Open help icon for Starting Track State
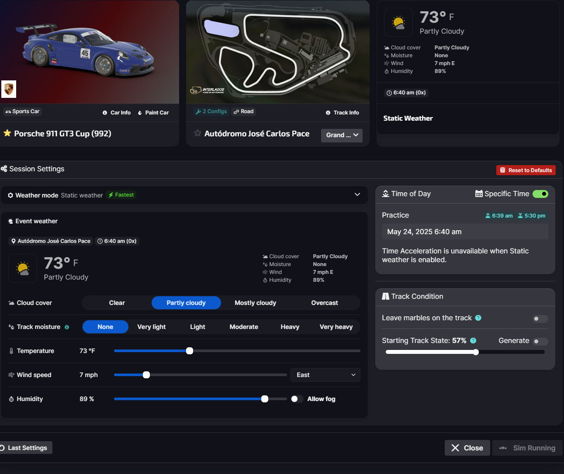 coord(473,341)
